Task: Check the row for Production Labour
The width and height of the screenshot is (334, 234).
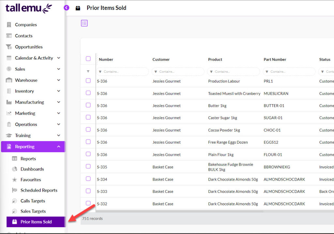Action: tap(88, 81)
